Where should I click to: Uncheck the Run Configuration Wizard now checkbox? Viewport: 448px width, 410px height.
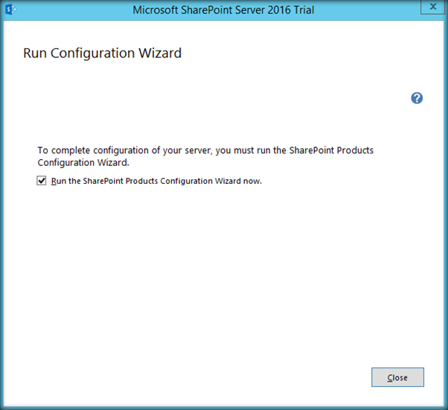click(42, 180)
